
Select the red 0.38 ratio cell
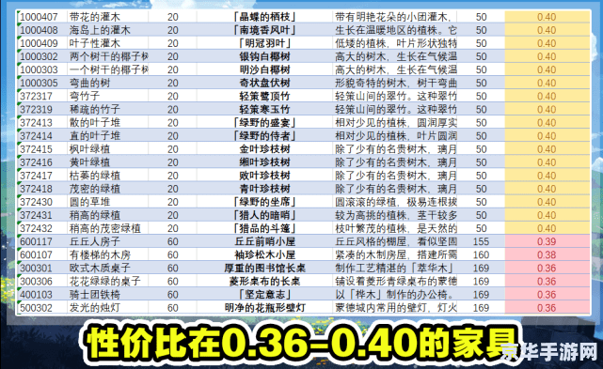pos(547,255)
